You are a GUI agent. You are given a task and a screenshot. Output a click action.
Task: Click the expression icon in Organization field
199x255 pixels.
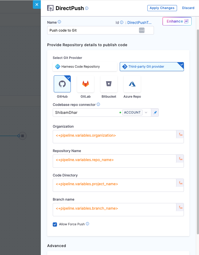[180, 135]
